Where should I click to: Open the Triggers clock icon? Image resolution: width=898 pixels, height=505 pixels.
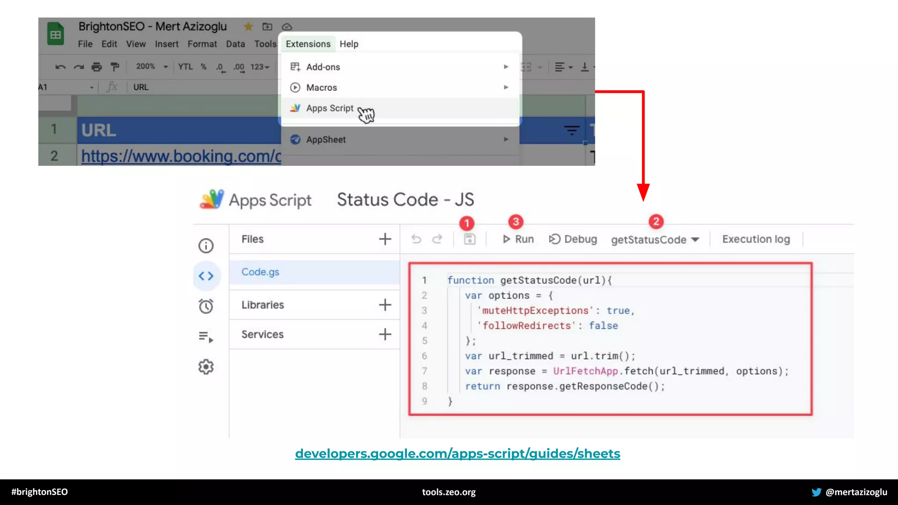(206, 306)
